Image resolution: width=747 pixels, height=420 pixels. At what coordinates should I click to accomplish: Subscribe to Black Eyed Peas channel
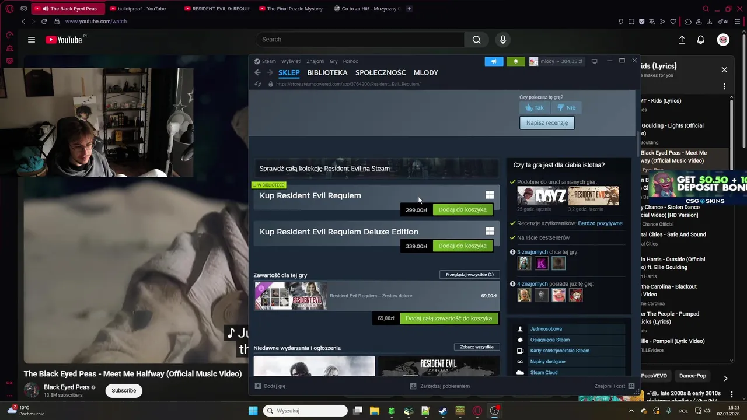click(x=124, y=390)
